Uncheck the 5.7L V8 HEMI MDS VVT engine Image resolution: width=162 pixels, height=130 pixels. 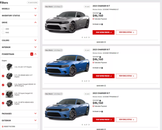point(3,76)
